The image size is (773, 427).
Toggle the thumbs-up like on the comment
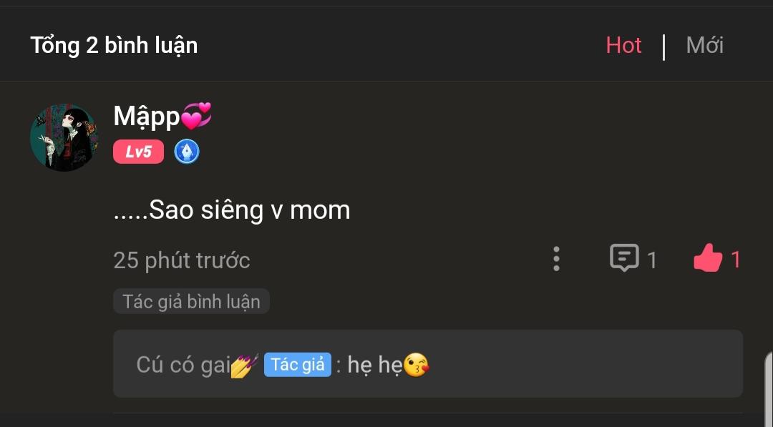pyautogui.click(x=708, y=258)
